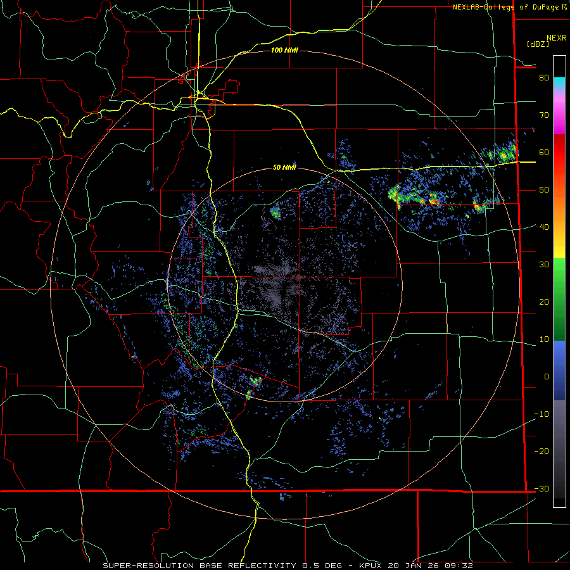This screenshot has height=570, width=570.
Task: Click the 30 value on the dBZ scale
Action: [x=544, y=264]
